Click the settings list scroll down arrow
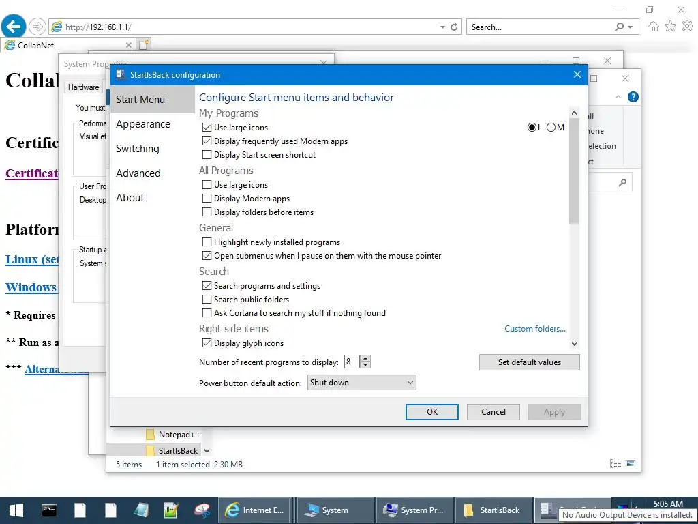 point(574,344)
